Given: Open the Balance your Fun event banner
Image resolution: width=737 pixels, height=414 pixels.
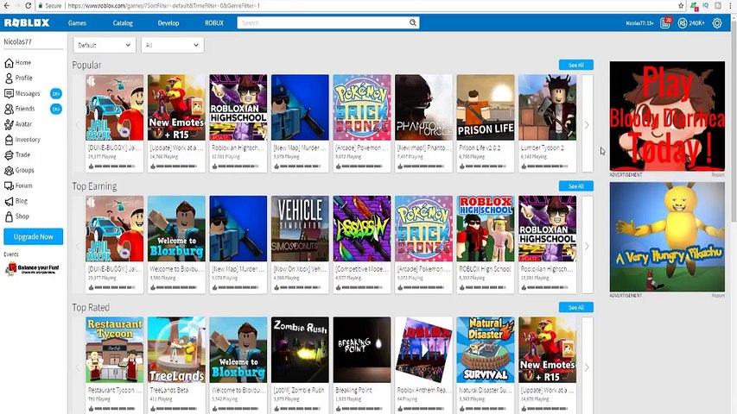Looking at the screenshot, I should 33,269.
